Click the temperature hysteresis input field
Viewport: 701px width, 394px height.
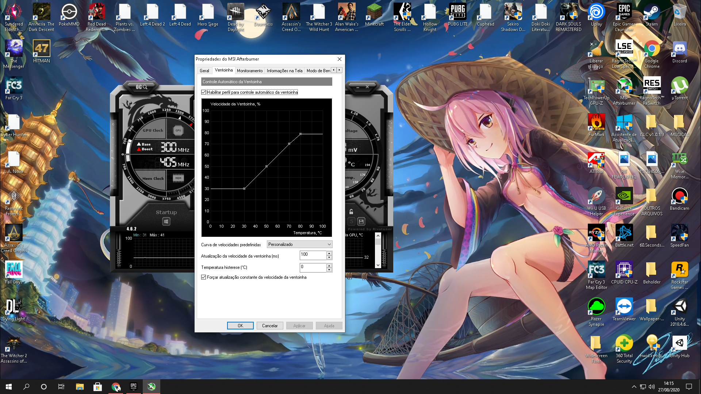point(313,267)
